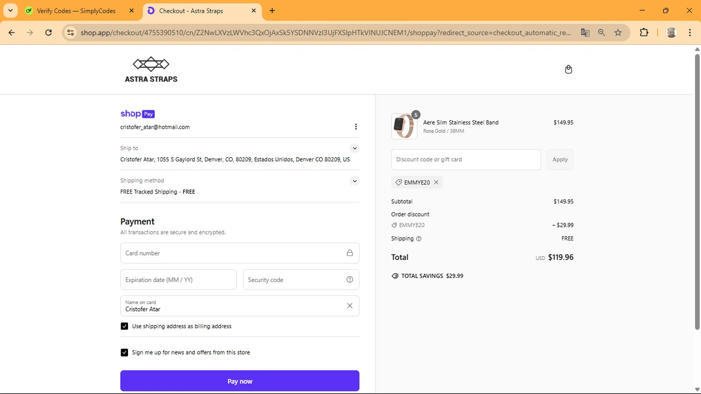Open the zoom magnifier icon

click(601, 32)
